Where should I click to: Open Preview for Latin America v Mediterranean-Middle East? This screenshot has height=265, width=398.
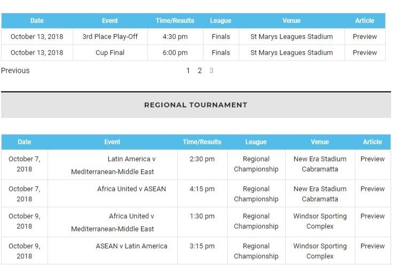372,159
